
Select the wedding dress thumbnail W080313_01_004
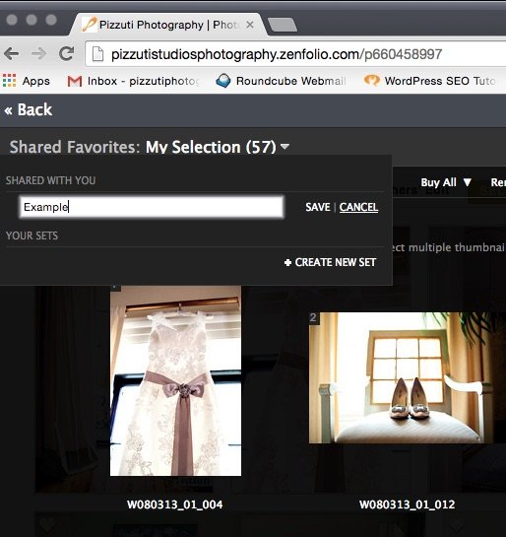[175, 381]
